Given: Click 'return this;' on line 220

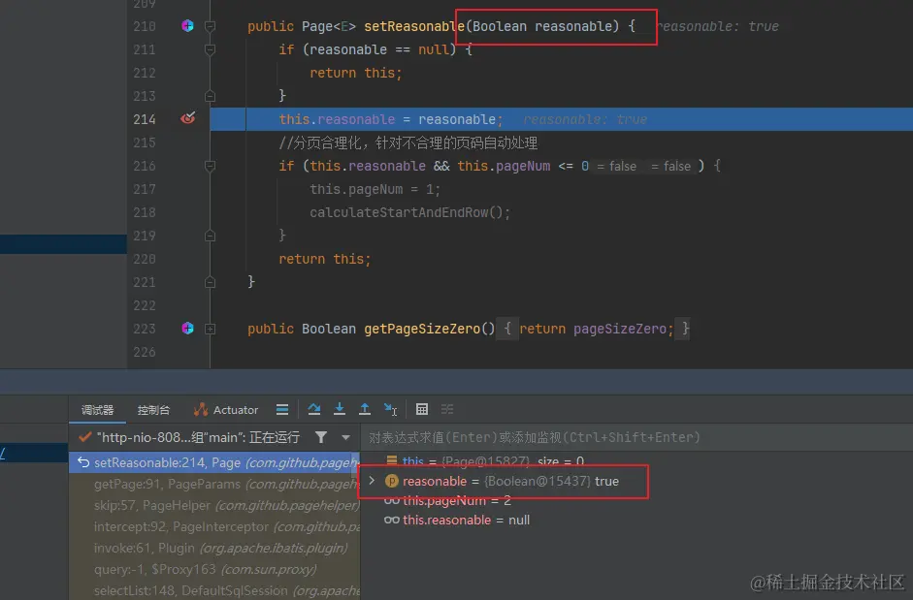Looking at the screenshot, I should coord(325,259).
